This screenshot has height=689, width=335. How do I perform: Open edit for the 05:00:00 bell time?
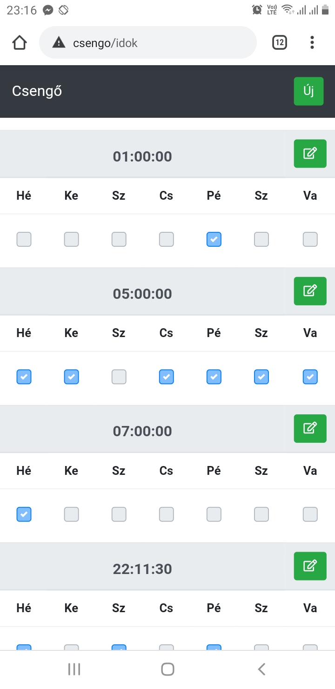310,291
